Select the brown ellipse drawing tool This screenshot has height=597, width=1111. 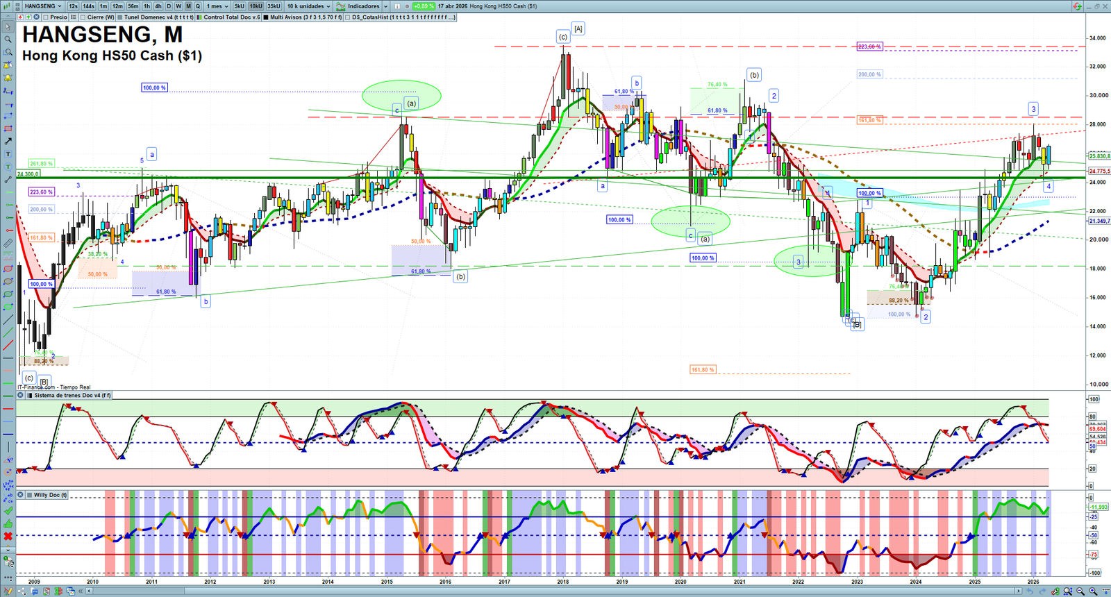[8, 281]
